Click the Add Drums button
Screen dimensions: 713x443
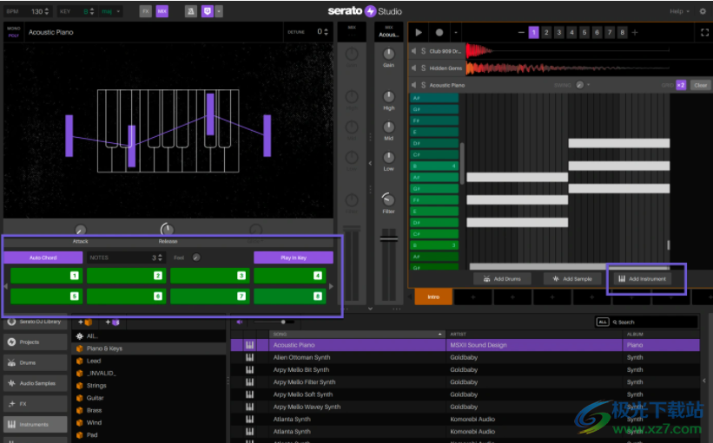click(x=502, y=278)
